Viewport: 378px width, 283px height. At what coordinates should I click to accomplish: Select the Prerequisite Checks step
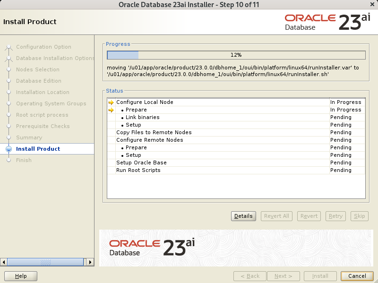pyautogui.click(x=43, y=126)
